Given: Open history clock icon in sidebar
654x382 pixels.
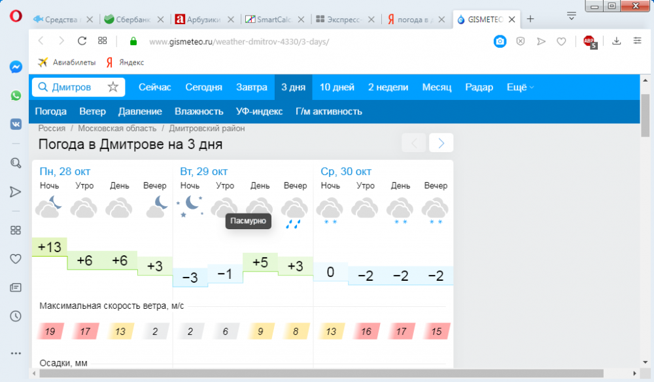Looking at the screenshot, I should click(x=16, y=316).
